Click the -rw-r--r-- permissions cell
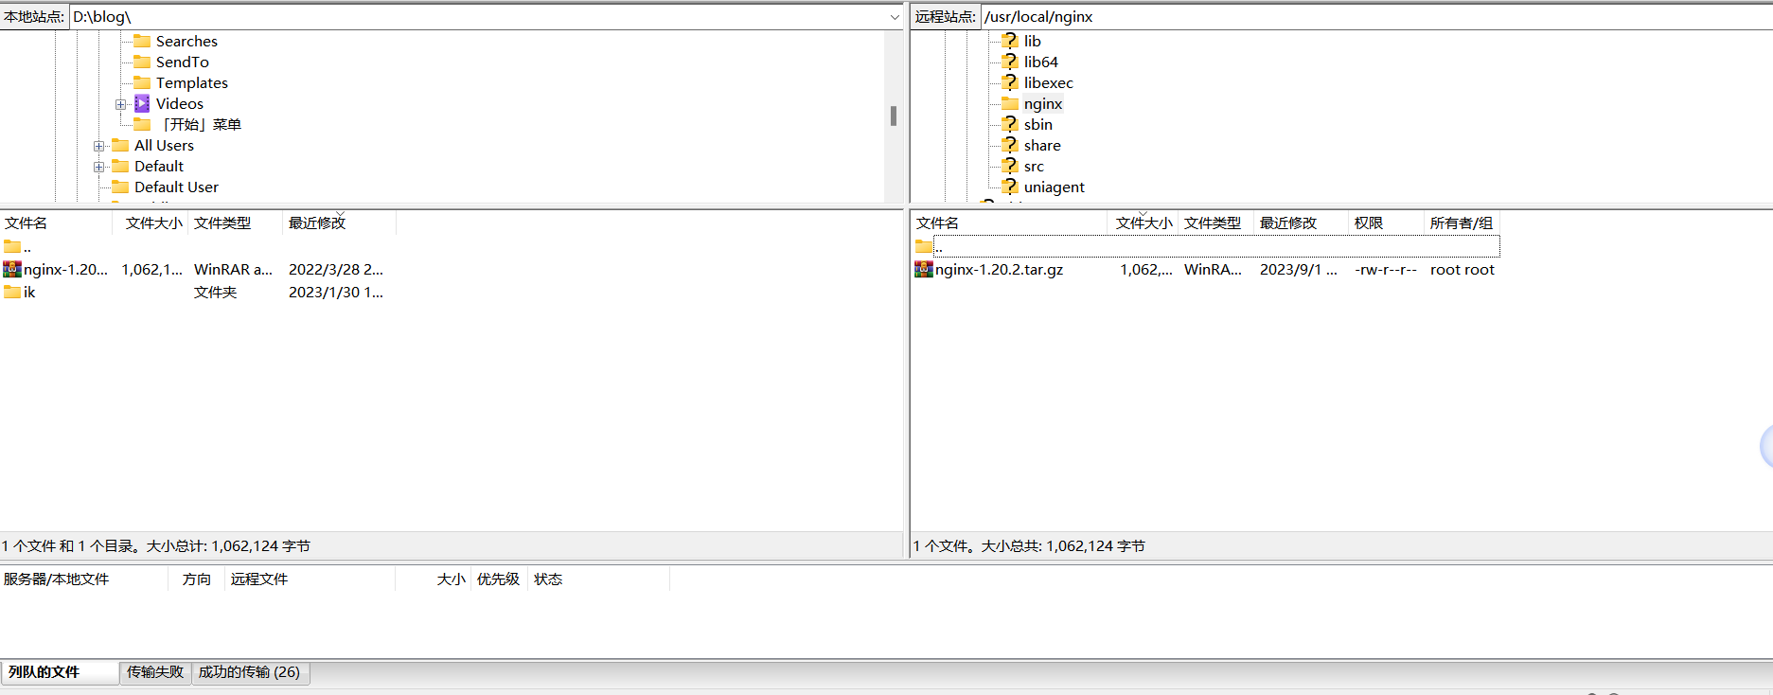 pos(1386,270)
